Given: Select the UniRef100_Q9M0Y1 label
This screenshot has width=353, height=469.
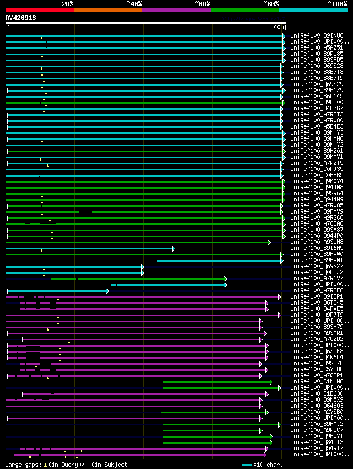Looking at the screenshot, I should [x=317, y=157].
